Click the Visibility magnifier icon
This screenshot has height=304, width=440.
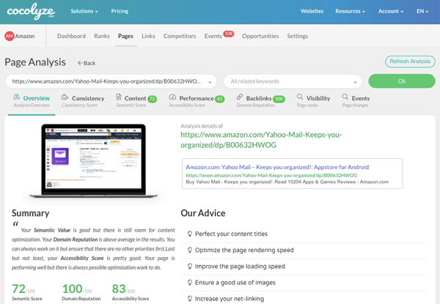pos(300,97)
